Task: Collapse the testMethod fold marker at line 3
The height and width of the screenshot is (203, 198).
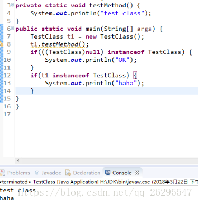Action: (x=12, y=5)
